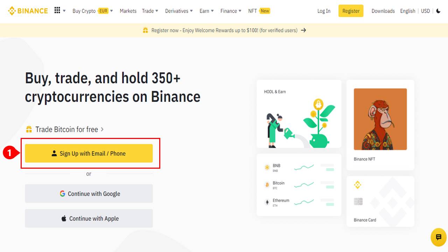The height and width of the screenshot is (252, 448).
Task: Click the HODL & Earn label
Action: click(275, 92)
